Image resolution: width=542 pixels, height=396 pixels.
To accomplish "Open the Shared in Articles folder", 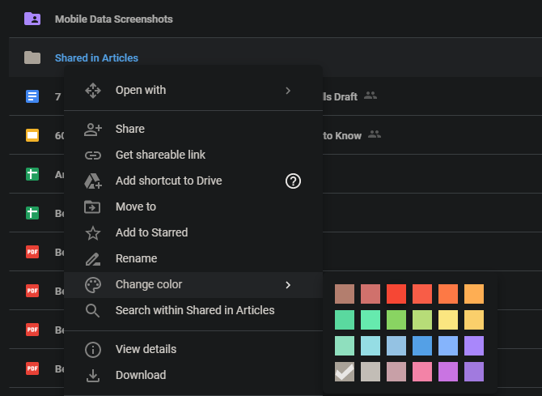I will pyautogui.click(x=96, y=57).
